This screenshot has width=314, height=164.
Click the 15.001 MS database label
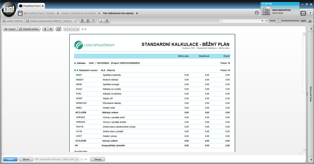pyautogui.click(x=266, y=4)
